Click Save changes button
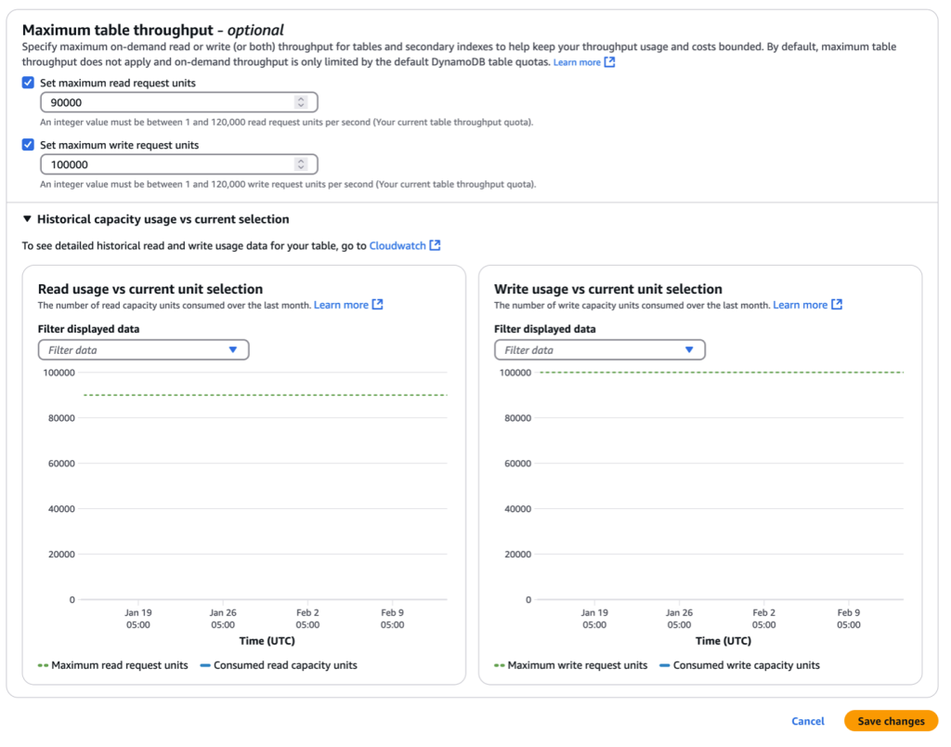 891,721
